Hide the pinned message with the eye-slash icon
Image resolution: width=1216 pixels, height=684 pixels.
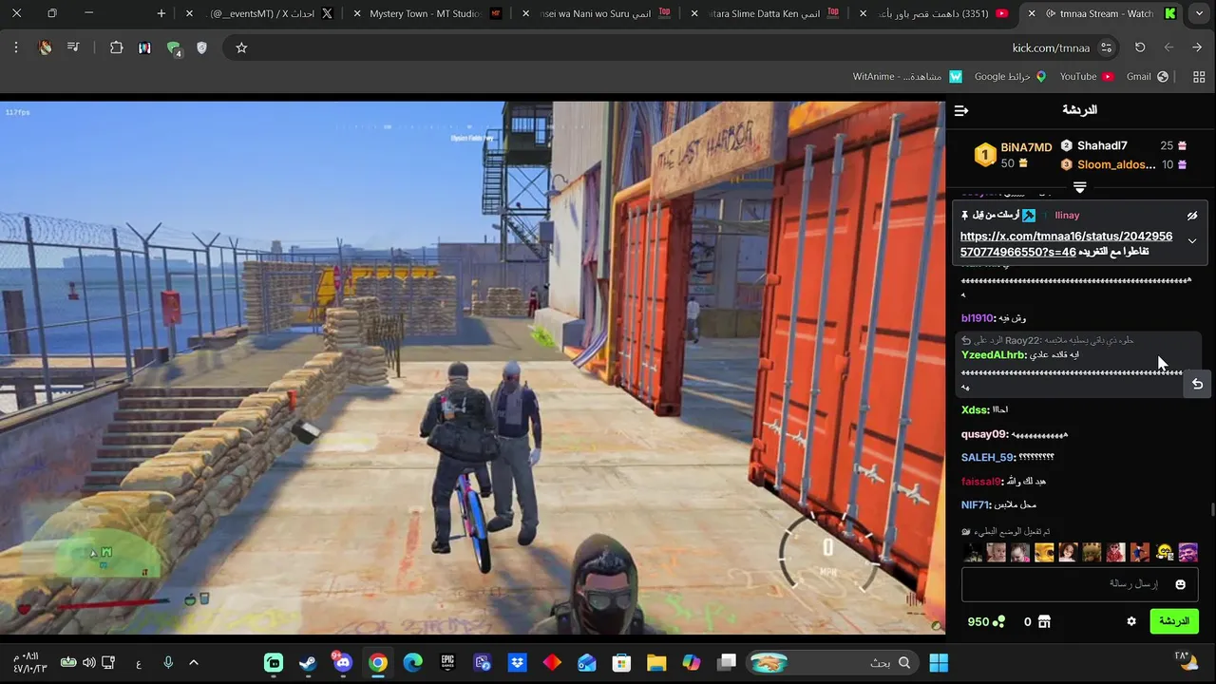(1192, 216)
